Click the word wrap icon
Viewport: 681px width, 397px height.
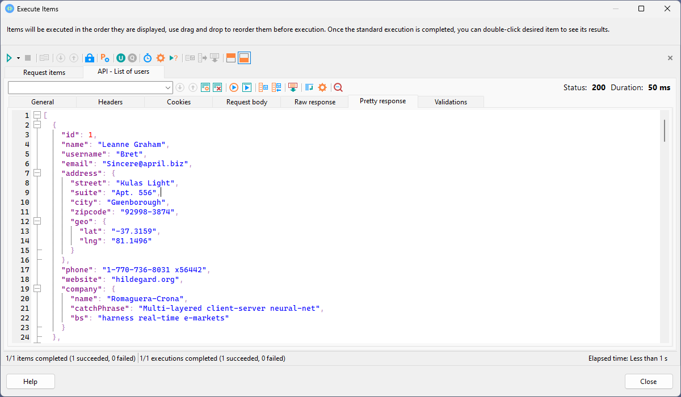click(309, 87)
